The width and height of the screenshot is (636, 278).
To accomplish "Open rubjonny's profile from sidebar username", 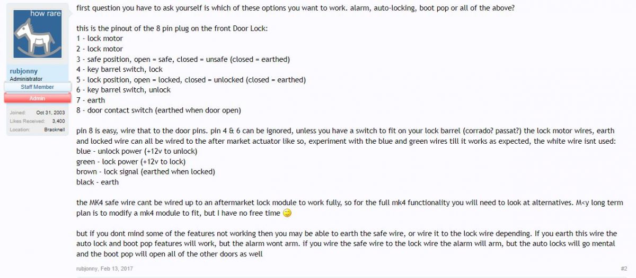I will pos(24,71).
